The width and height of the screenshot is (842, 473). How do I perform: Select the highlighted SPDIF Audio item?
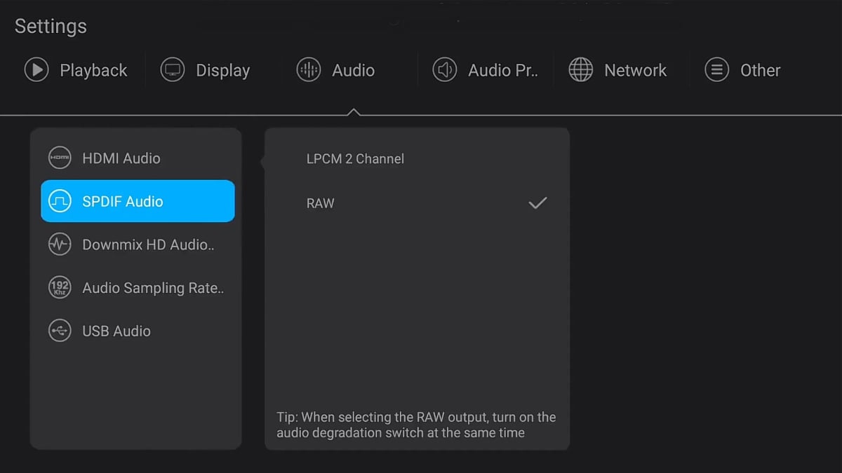(138, 201)
